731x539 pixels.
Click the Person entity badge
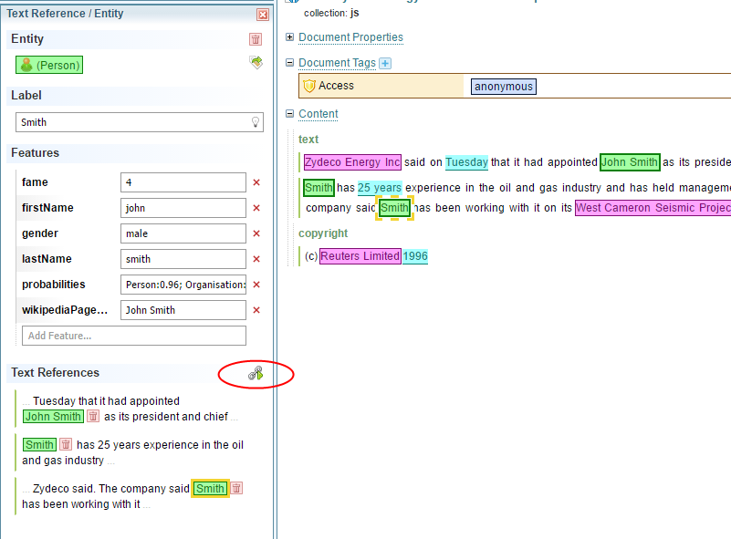[x=50, y=66]
